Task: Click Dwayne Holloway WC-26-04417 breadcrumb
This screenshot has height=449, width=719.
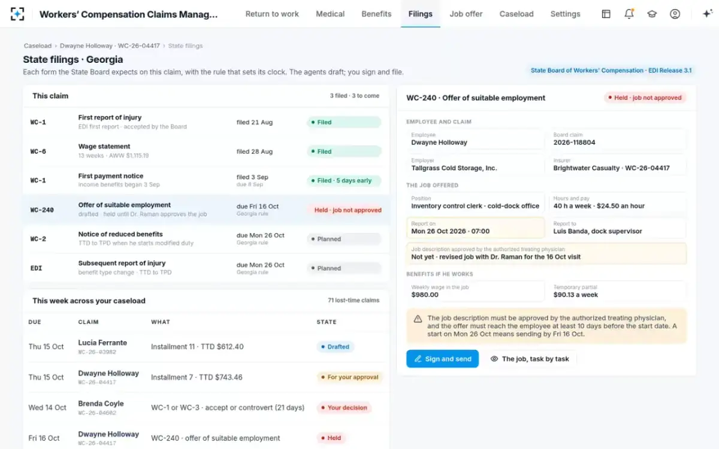Action: 110,45
